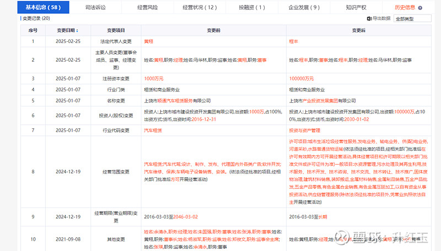Switch to the 经营风险 tab

[147, 8]
